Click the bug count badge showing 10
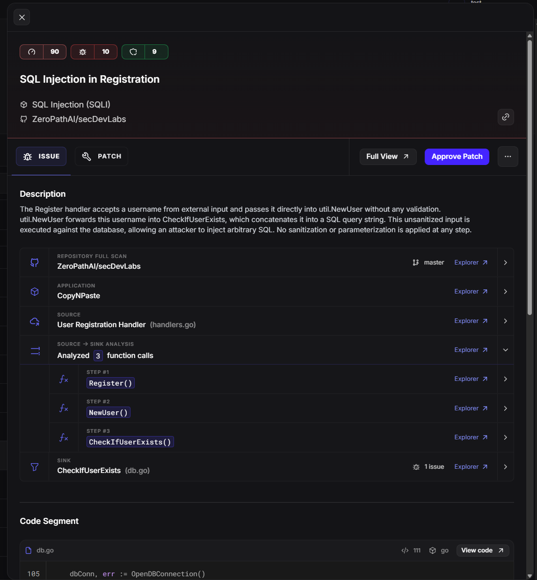The height and width of the screenshot is (580, 537). pos(94,52)
